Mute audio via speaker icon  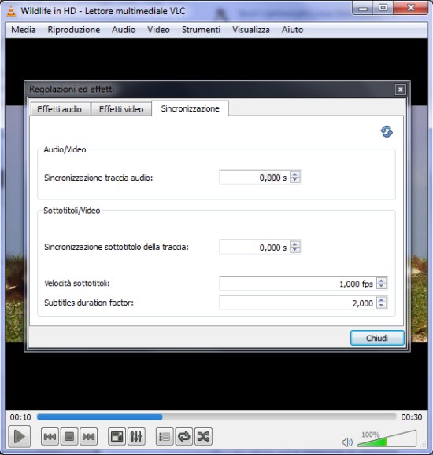[x=347, y=442]
